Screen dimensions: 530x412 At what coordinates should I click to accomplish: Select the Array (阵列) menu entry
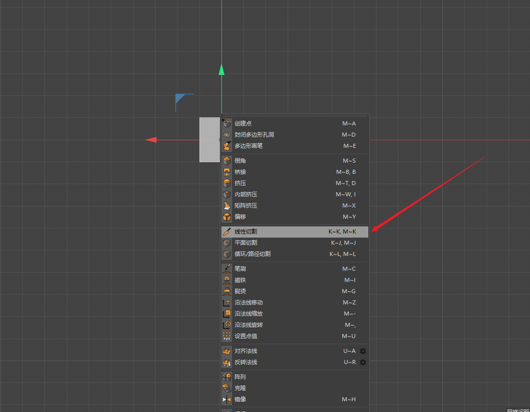[x=240, y=377]
